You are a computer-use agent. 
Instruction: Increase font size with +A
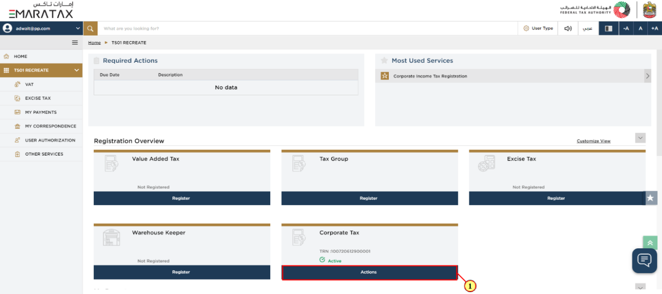point(655,28)
